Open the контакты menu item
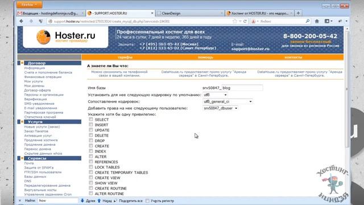This screenshot has width=364, height=205. [293, 58]
